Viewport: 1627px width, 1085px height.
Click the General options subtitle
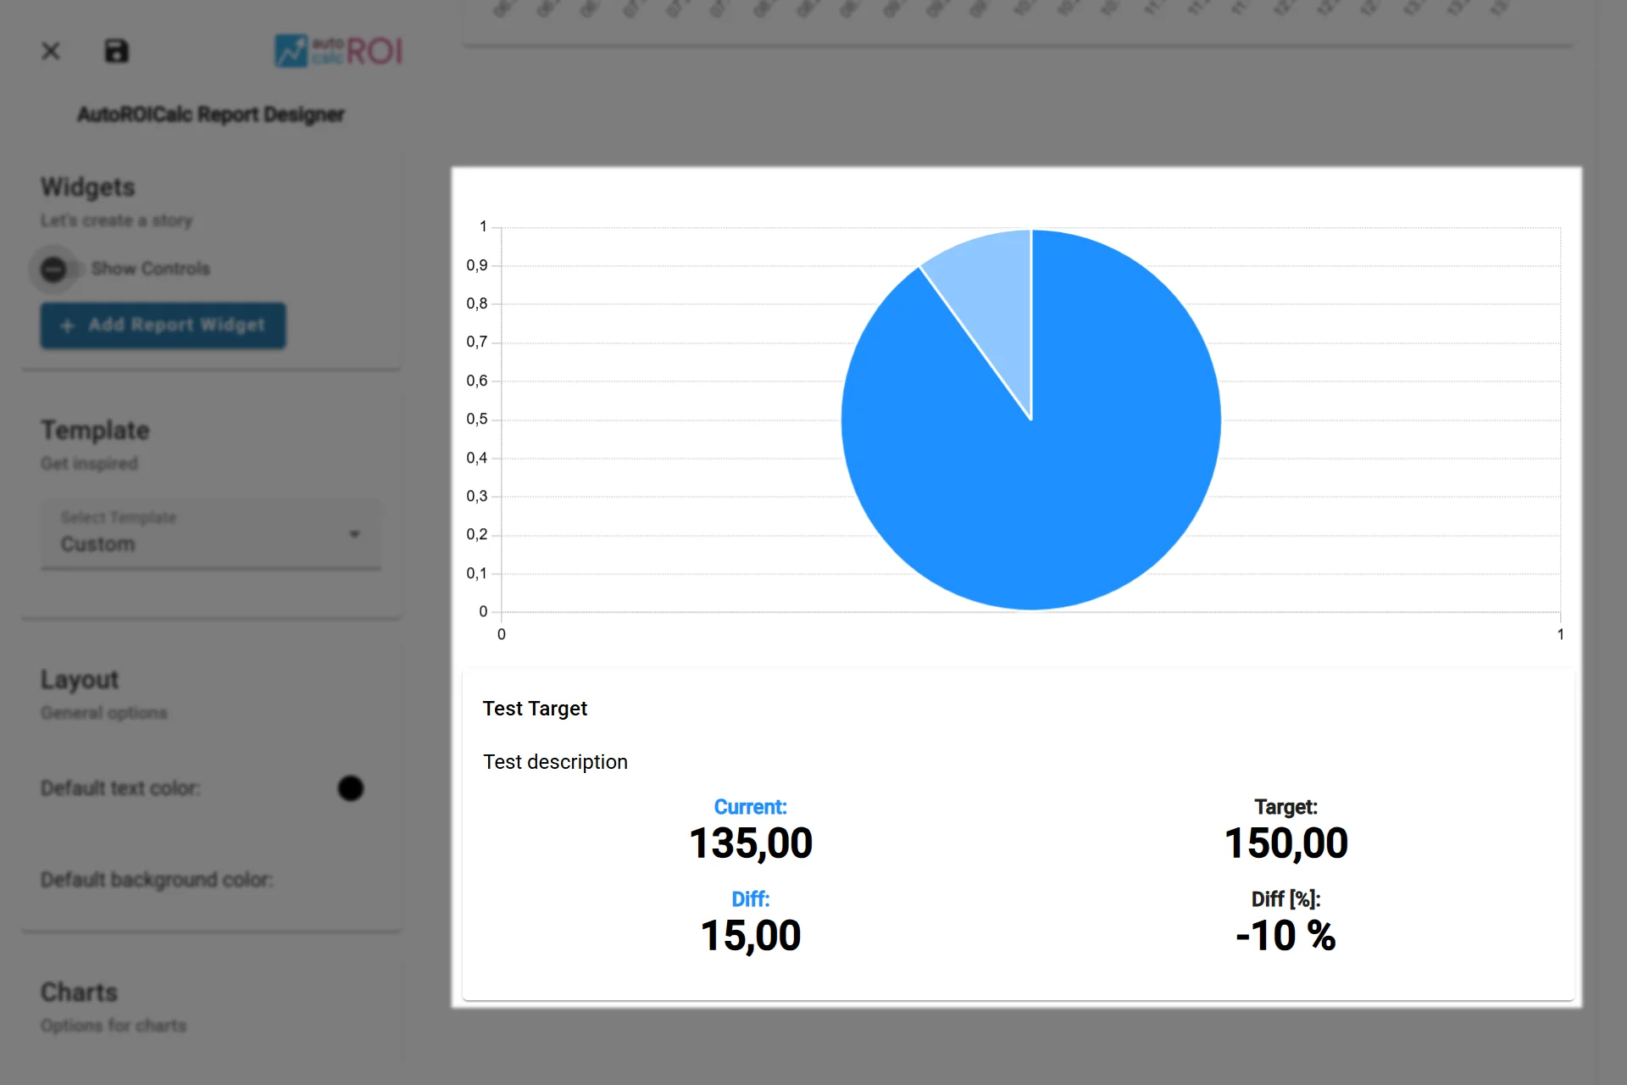click(103, 713)
